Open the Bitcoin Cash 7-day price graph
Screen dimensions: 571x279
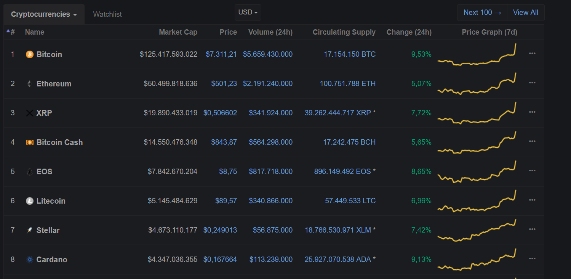click(x=477, y=142)
